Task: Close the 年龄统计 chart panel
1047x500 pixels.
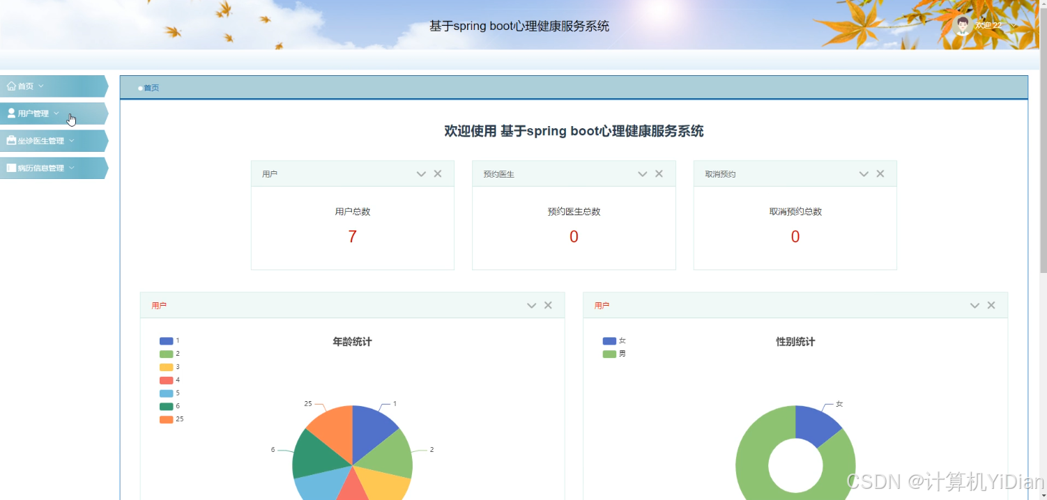Action: tap(548, 305)
